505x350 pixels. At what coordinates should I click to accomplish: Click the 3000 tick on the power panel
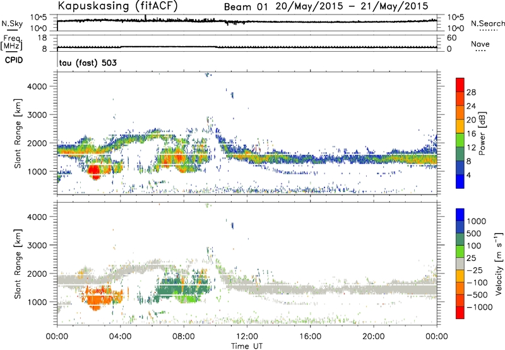(x=37, y=115)
